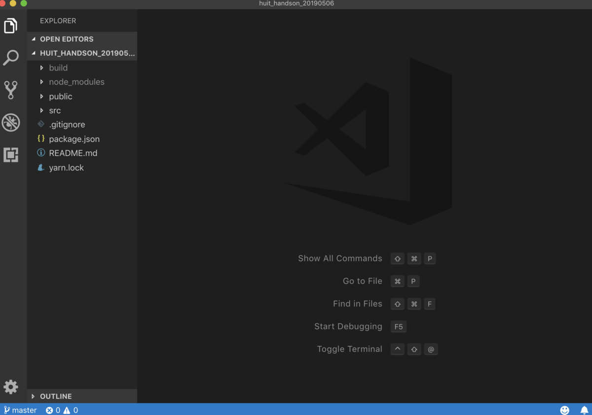Expand the src folder

point(42,110)
